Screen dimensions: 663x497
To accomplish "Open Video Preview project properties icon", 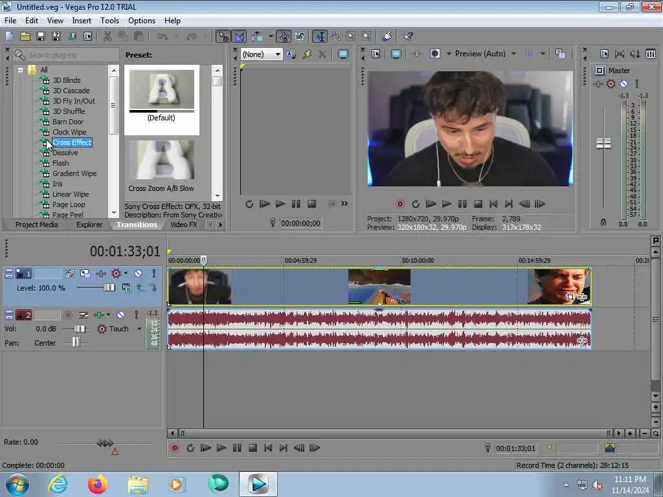I will tap(376, 54).
